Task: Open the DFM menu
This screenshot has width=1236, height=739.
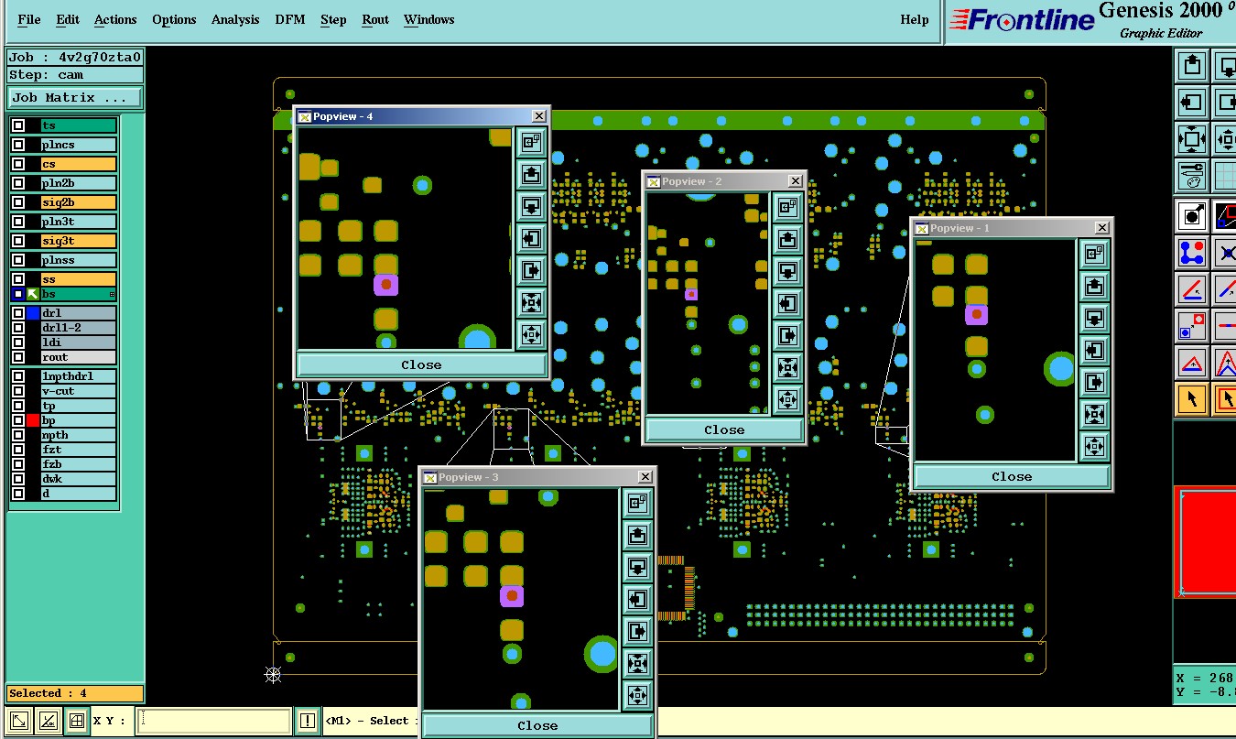Action: pyautogui.click(x=290, y=19)
